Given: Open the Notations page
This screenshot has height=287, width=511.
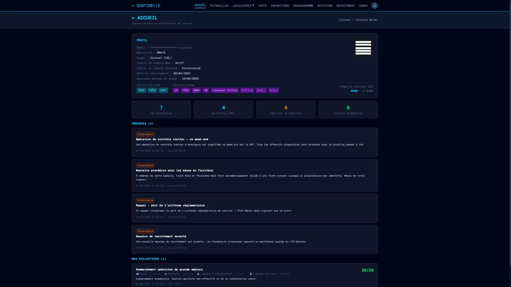Looking at the screenshot, I should click(325, 6).
